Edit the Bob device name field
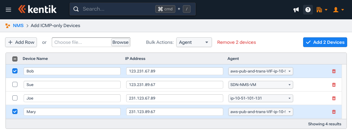The image size is (352, 134). (x=72, y=71)
